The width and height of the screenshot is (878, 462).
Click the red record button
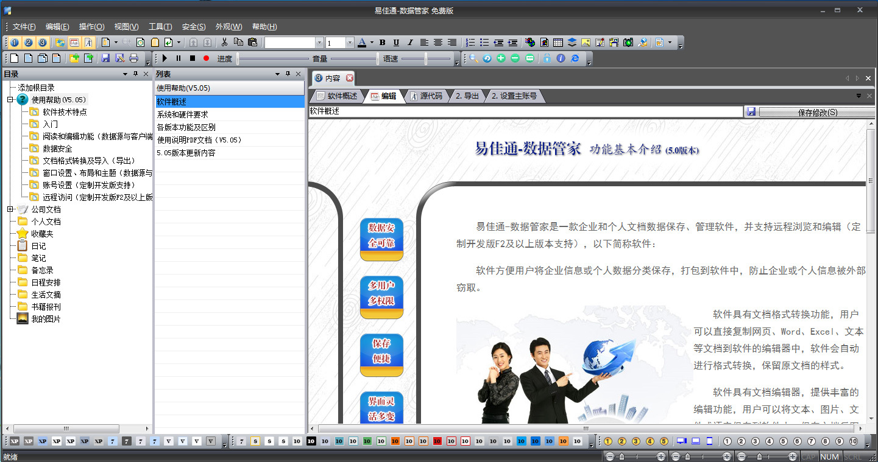click(x=206, y=58)
